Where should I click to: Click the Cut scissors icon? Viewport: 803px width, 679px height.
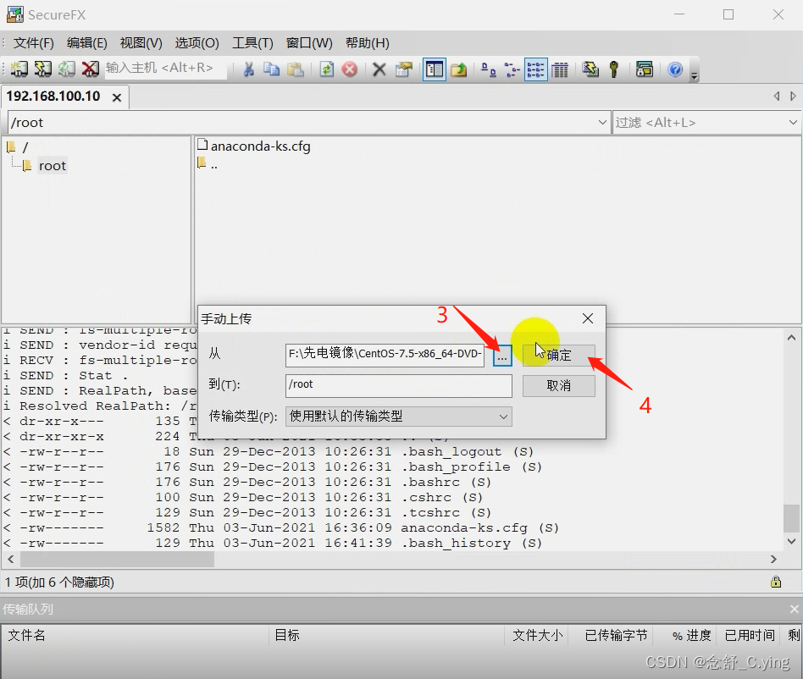pos(249,69)
